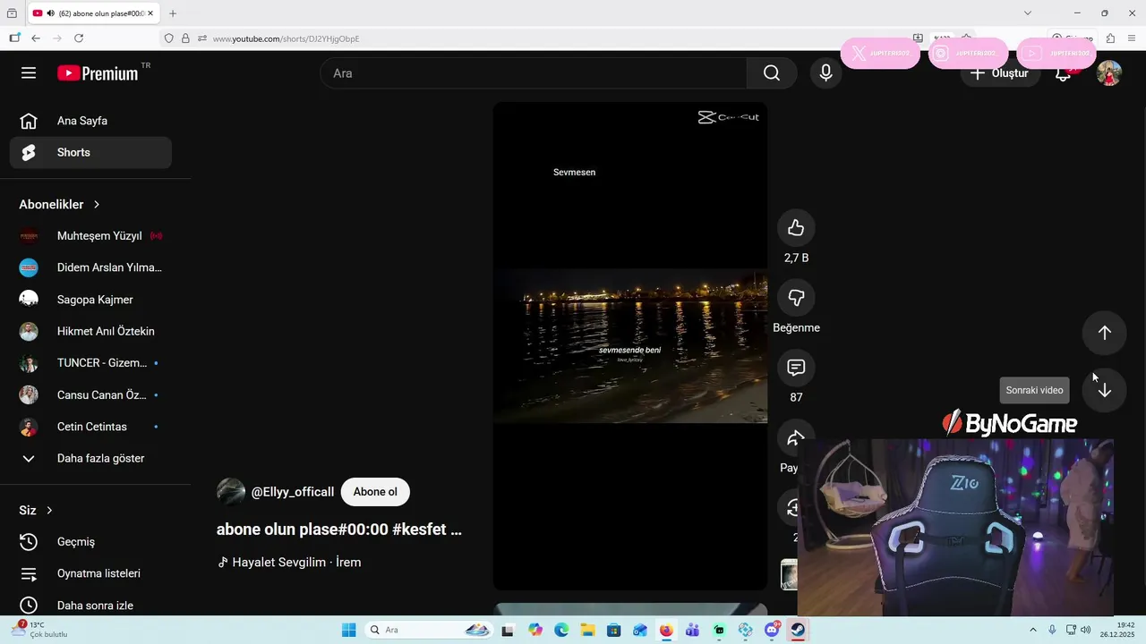The height and width of the screenshot is (644, 1146).
Task: Go to previous video with up arrow
Action: (1104, 333)
